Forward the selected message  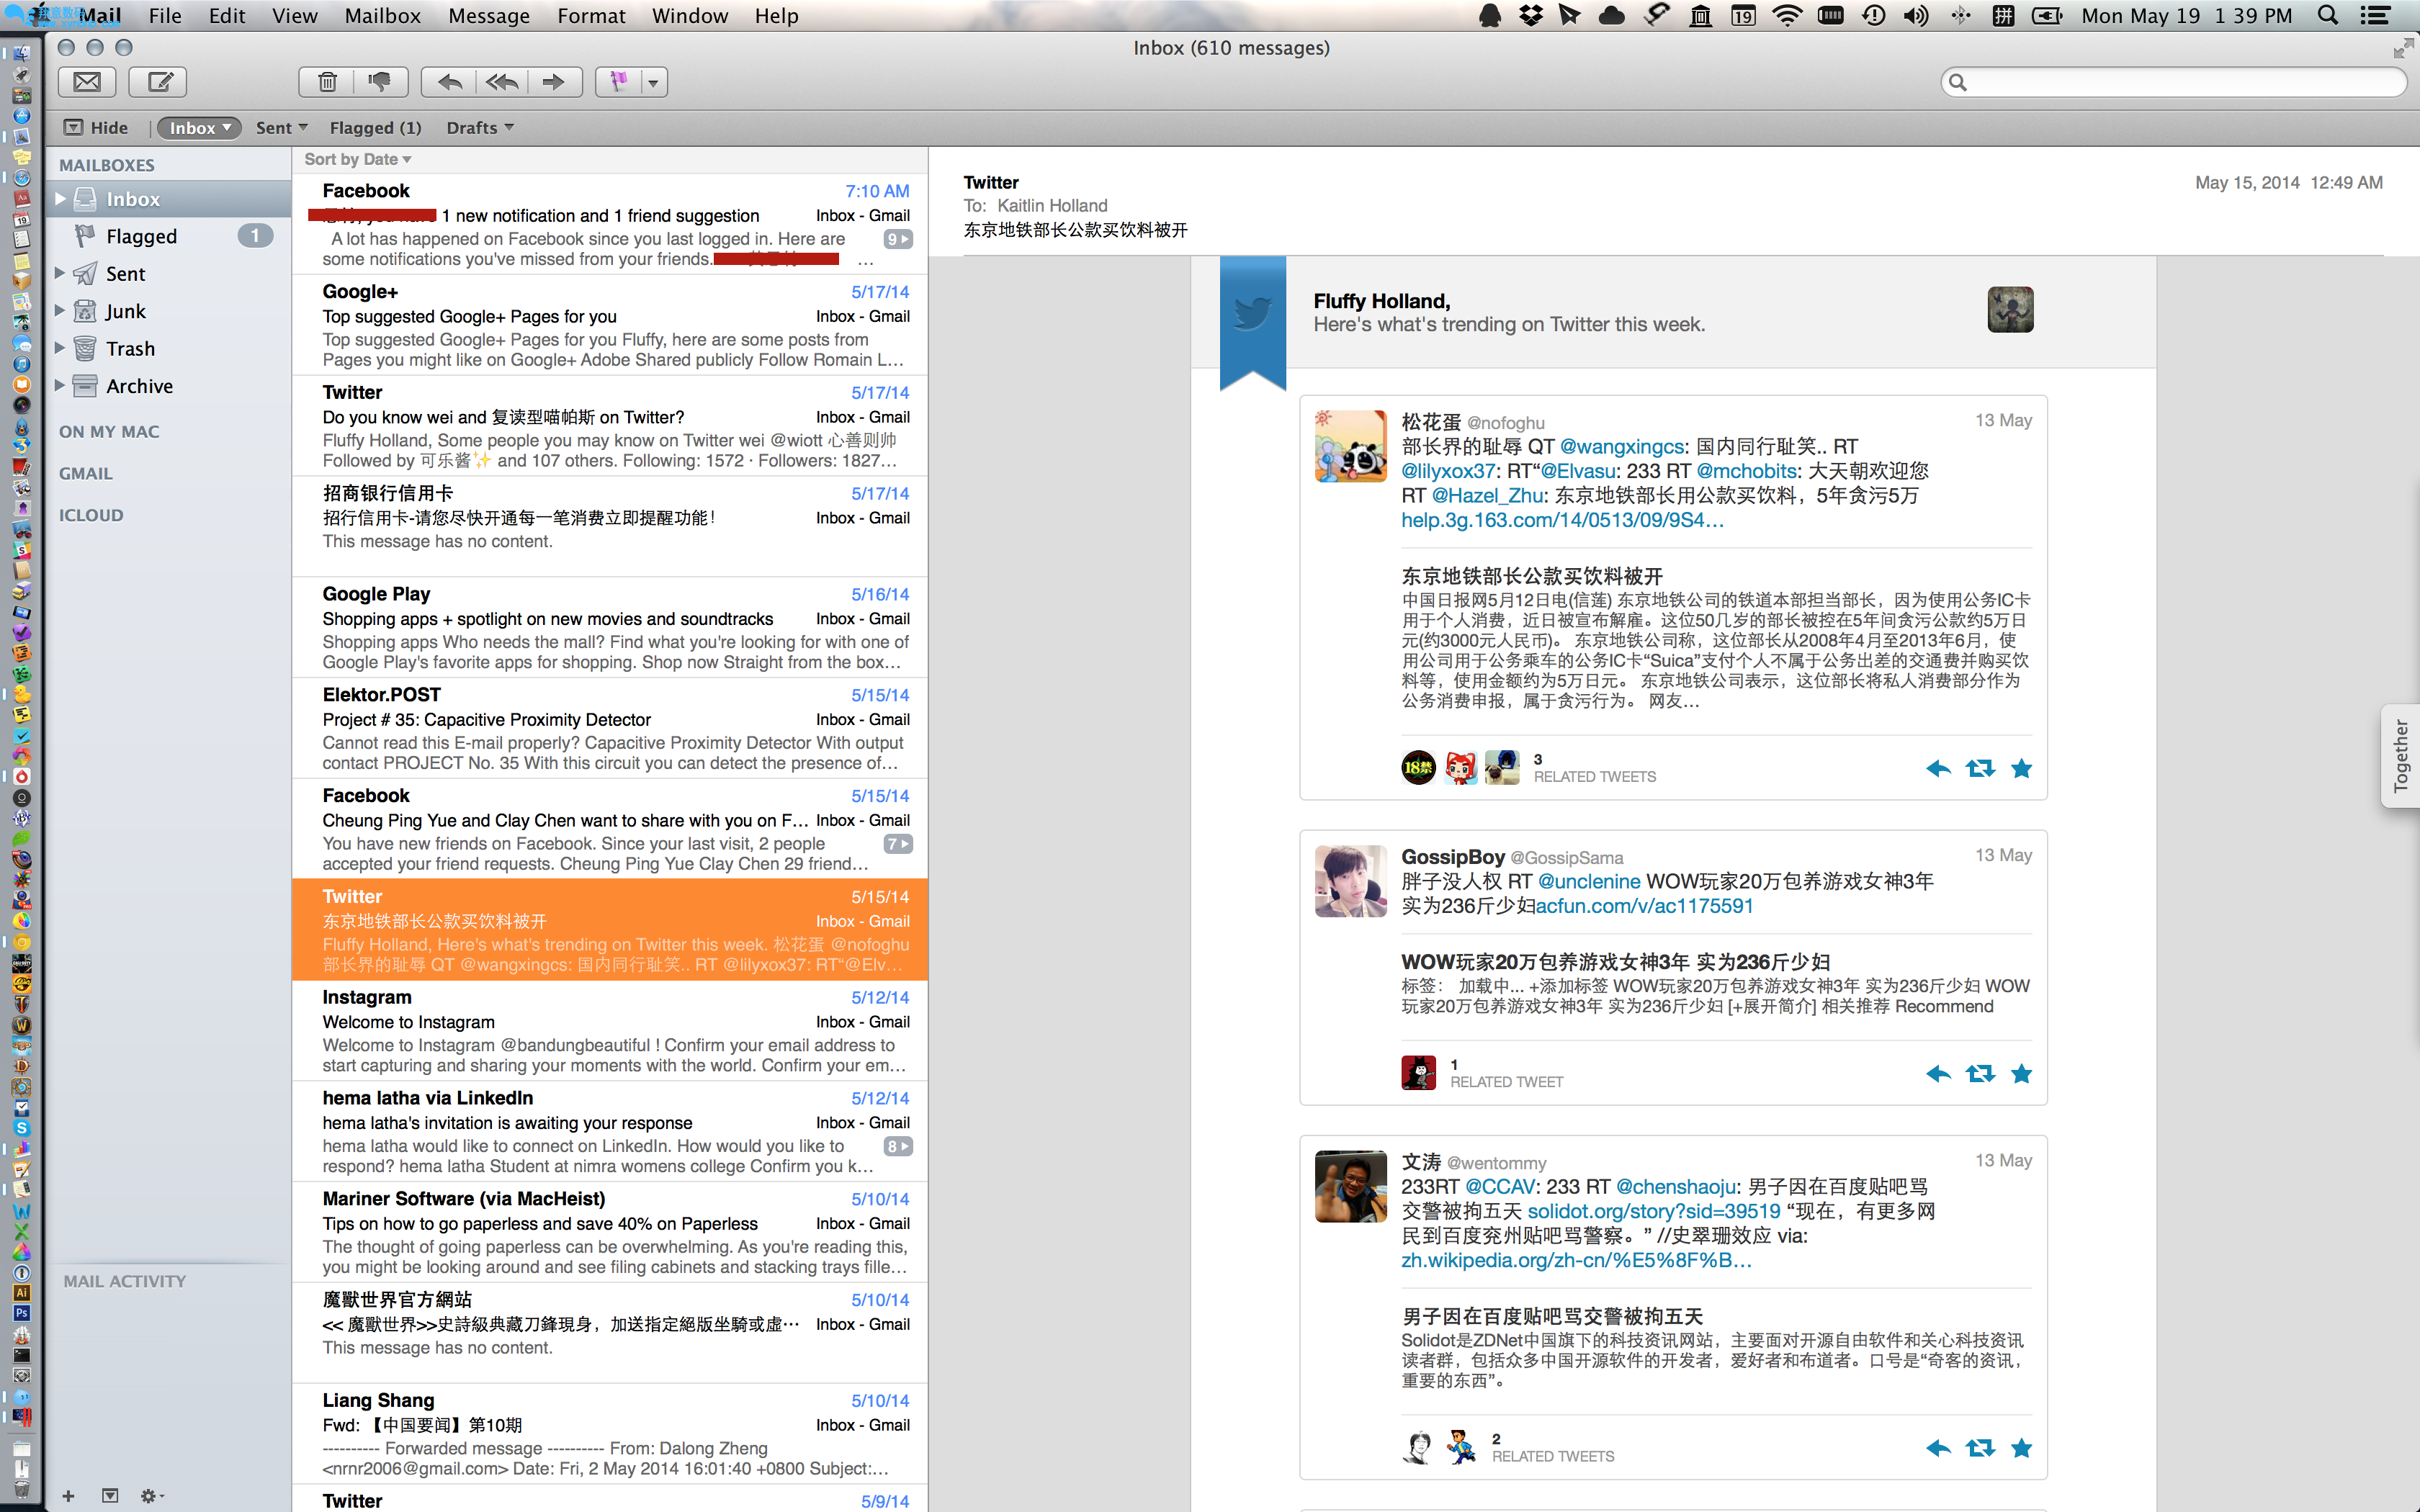tap(554, 82)
